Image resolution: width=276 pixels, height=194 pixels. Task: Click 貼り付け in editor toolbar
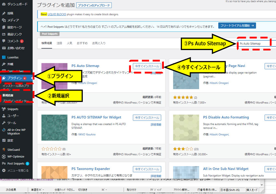point(131,189)
